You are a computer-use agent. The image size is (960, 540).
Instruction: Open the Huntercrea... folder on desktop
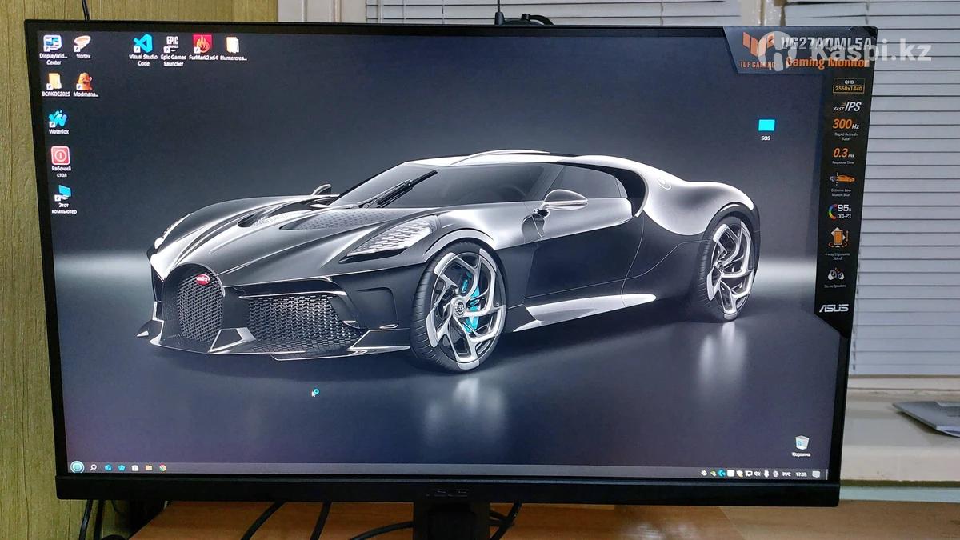(x=232, y=45)
